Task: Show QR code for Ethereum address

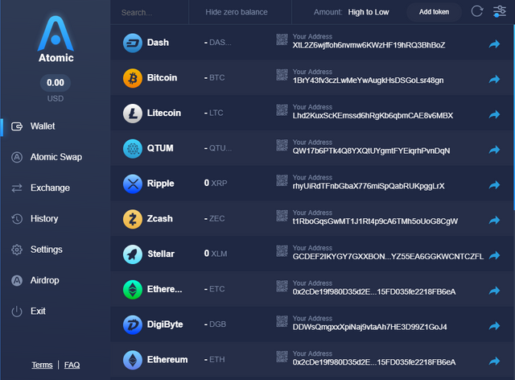Action: (x=282, y=357)
